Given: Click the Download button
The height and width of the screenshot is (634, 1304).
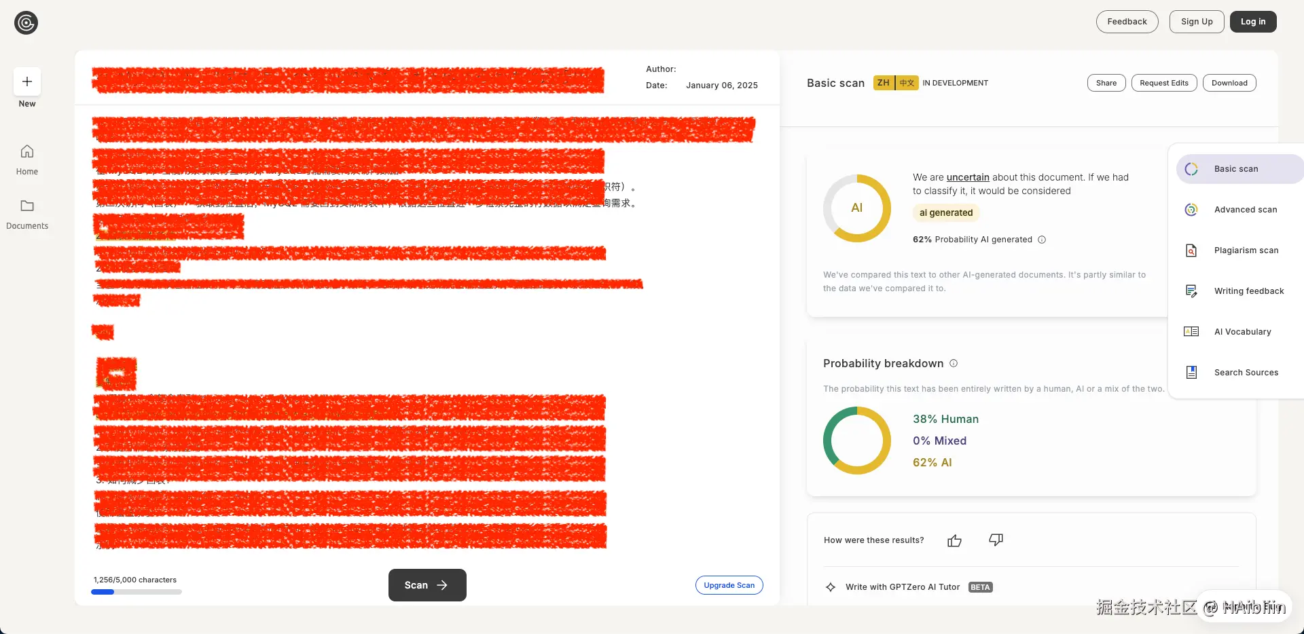Looking at the screenshot, I should (1229, 83).
